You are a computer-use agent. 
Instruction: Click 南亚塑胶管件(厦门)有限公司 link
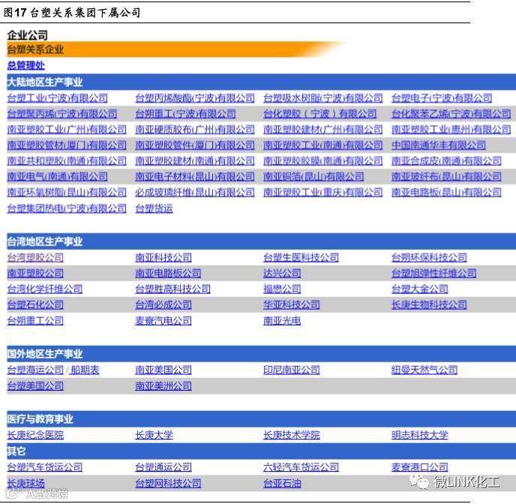tap(195, 145)
